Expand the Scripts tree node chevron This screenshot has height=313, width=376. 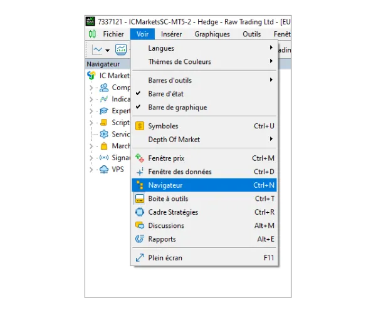click(91, 123)
